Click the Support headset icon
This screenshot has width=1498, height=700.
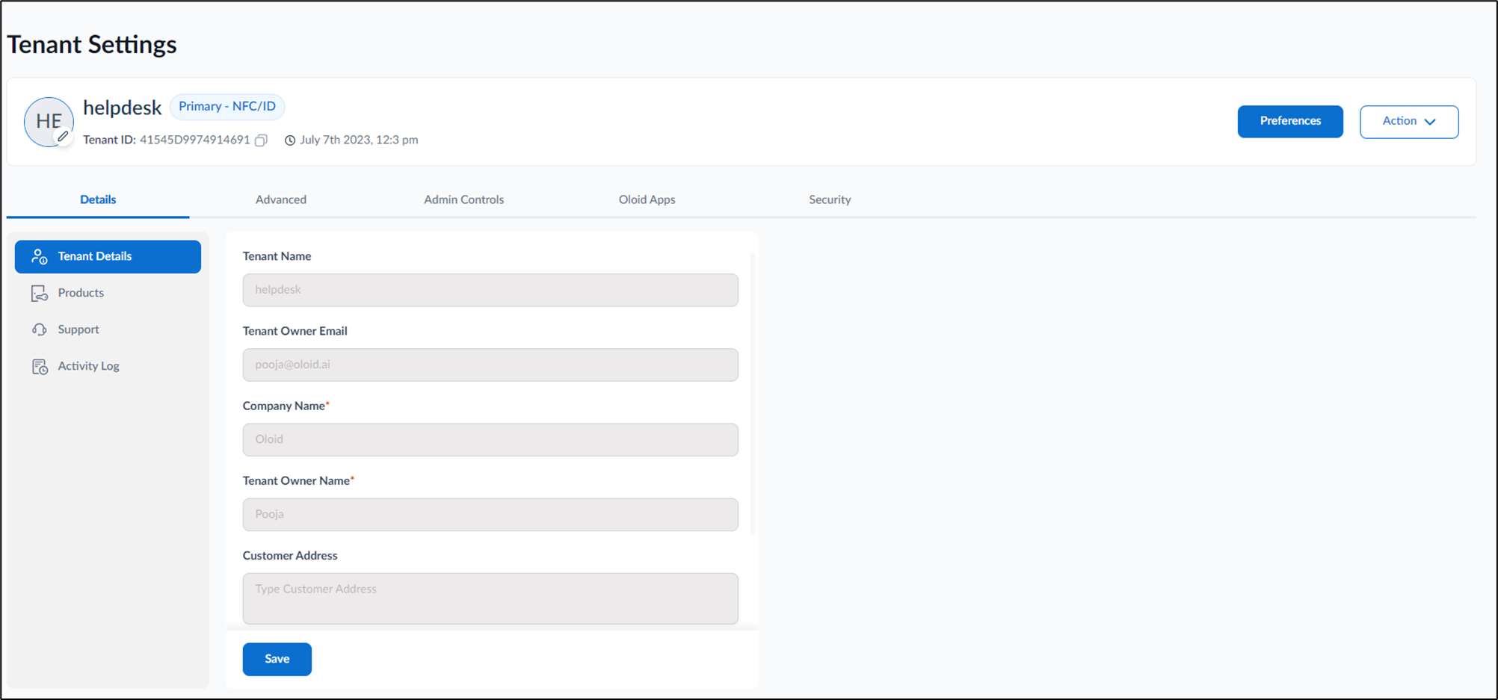40,329
